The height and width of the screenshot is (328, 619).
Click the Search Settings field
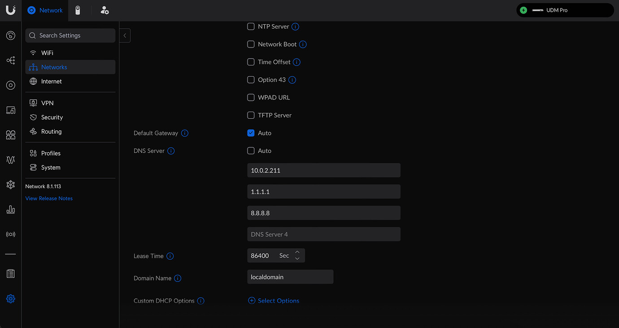tap(70, 35)
